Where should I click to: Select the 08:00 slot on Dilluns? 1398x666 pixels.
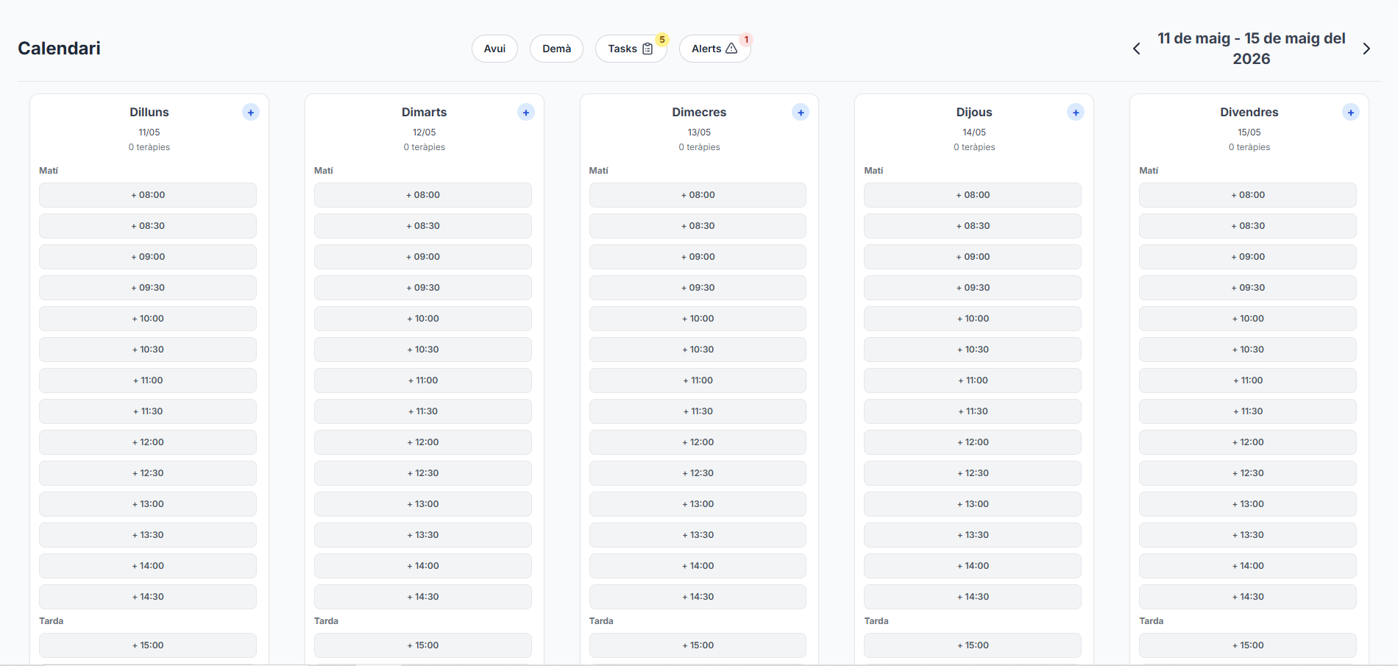click(x=147, y=194)
